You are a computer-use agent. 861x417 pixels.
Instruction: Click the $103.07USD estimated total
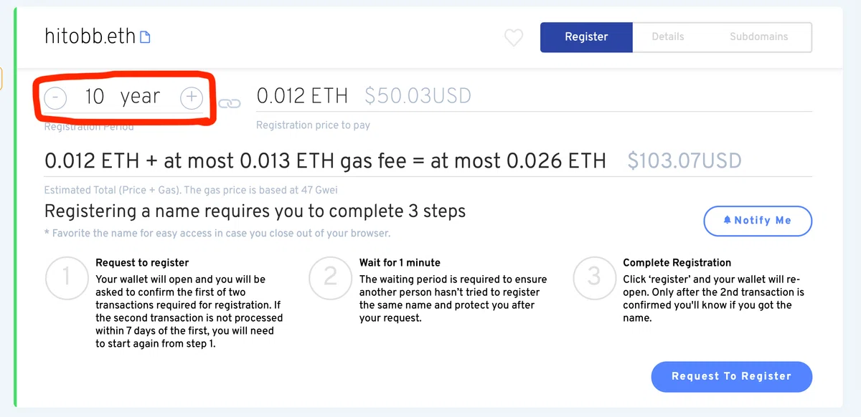click(684, 160)
